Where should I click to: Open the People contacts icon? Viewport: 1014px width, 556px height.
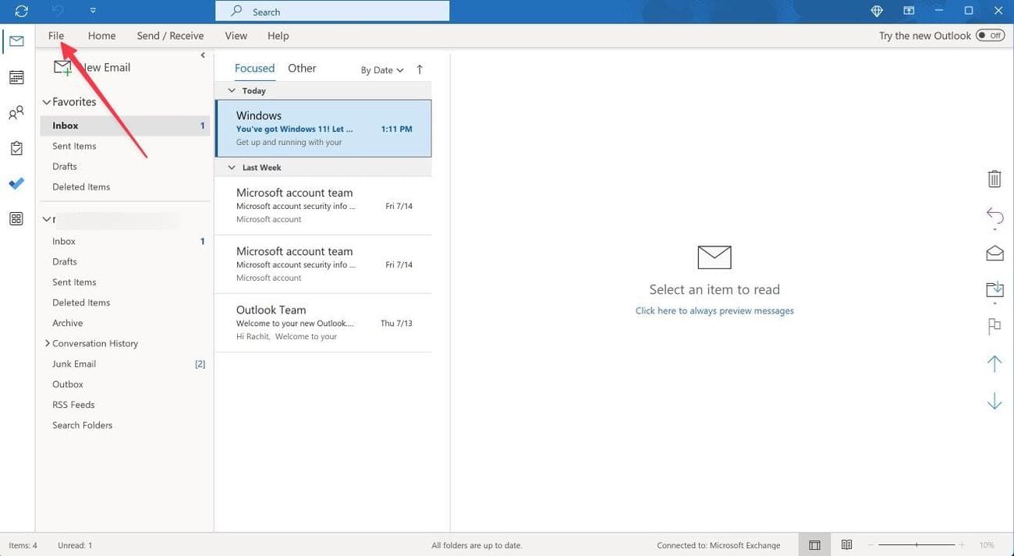click(x=16, y=113)
